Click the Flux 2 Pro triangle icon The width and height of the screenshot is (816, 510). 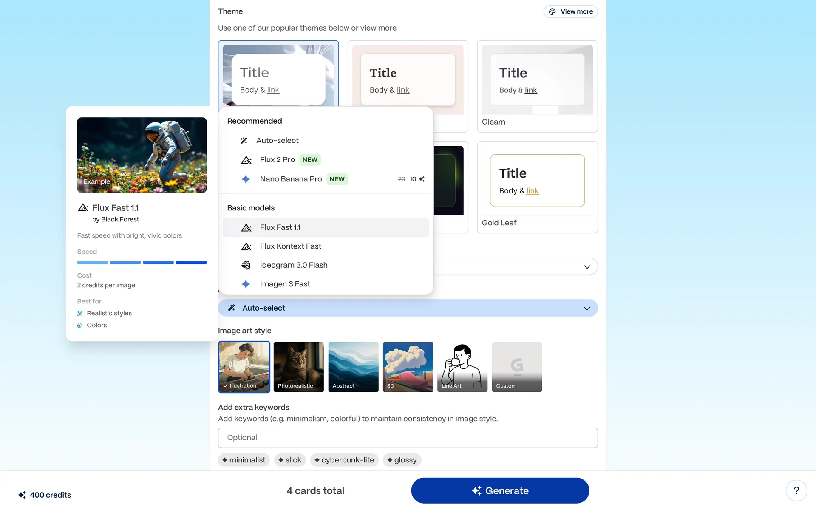[x=246, y=160]
